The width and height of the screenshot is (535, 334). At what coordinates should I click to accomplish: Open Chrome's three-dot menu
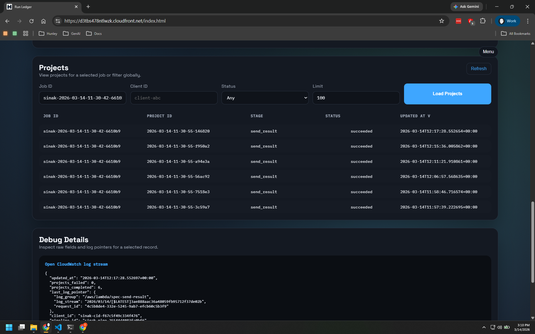click(x=528, y=21)
